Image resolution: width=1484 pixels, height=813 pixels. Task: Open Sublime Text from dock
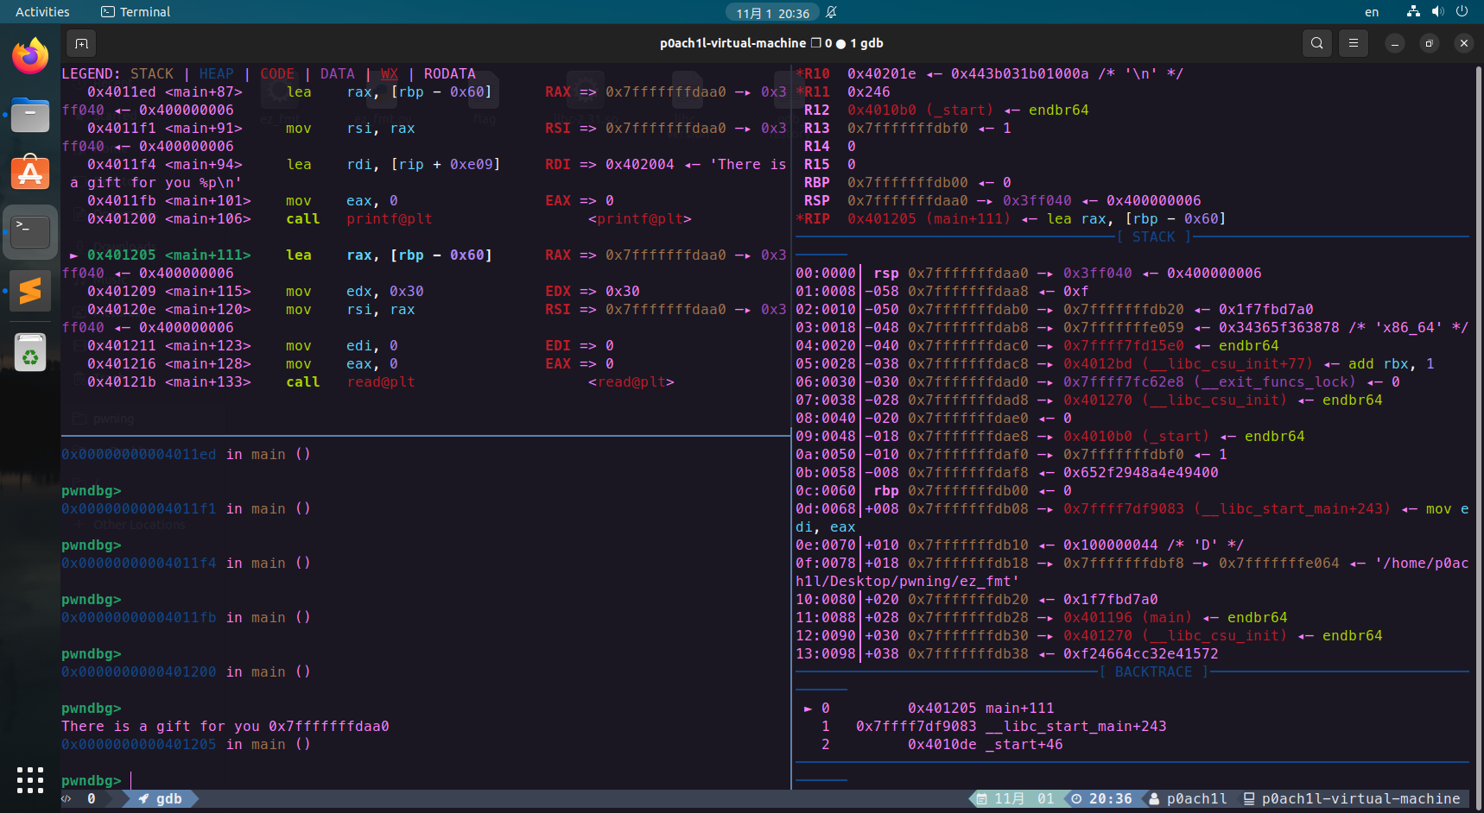(x=30, y=291)
